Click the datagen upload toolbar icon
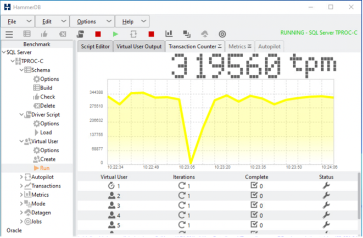The width and height of the screenshot is (363, 238). [x=204, y=34]
